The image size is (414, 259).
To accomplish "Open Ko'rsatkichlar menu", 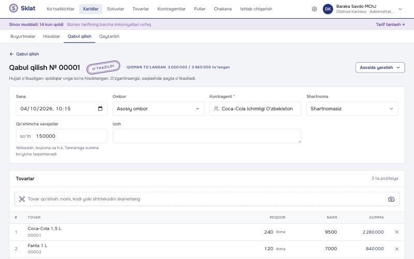I will 61,9.
